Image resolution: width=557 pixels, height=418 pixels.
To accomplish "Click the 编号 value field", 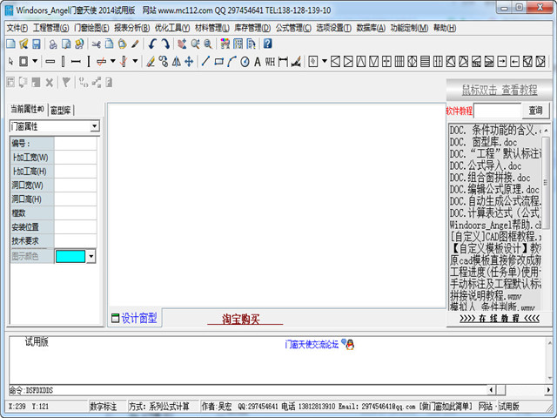I will pyautogui.click(x=76, y=143).
